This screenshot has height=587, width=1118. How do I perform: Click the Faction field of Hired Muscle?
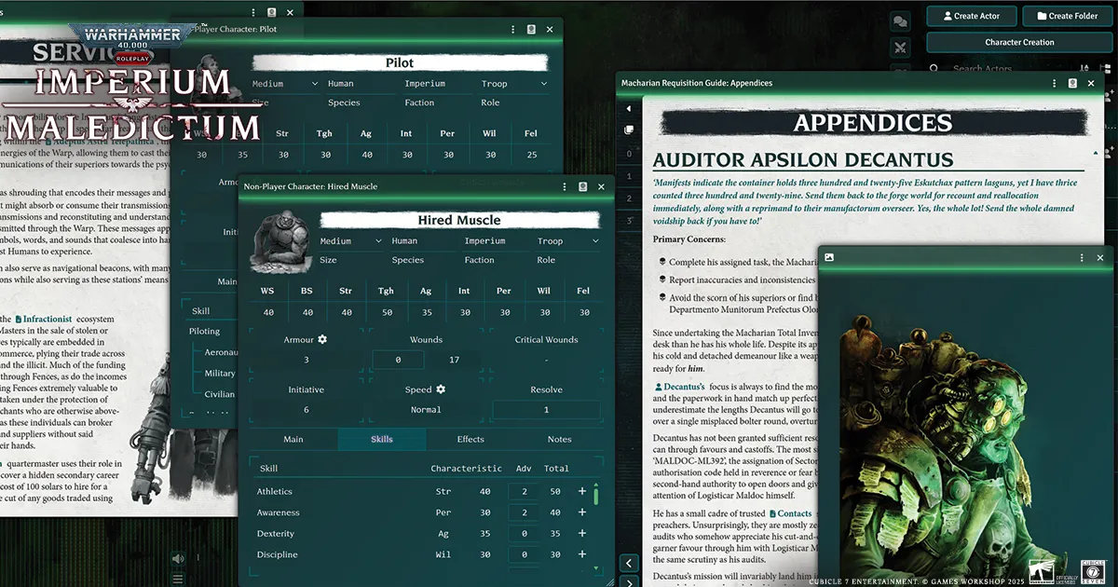click(497, 241)
